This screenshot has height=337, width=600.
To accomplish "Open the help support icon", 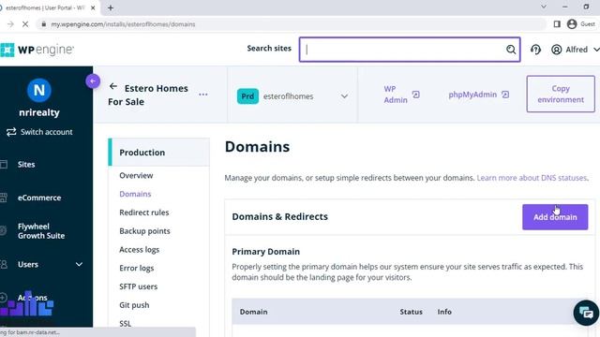I will 535,50.
